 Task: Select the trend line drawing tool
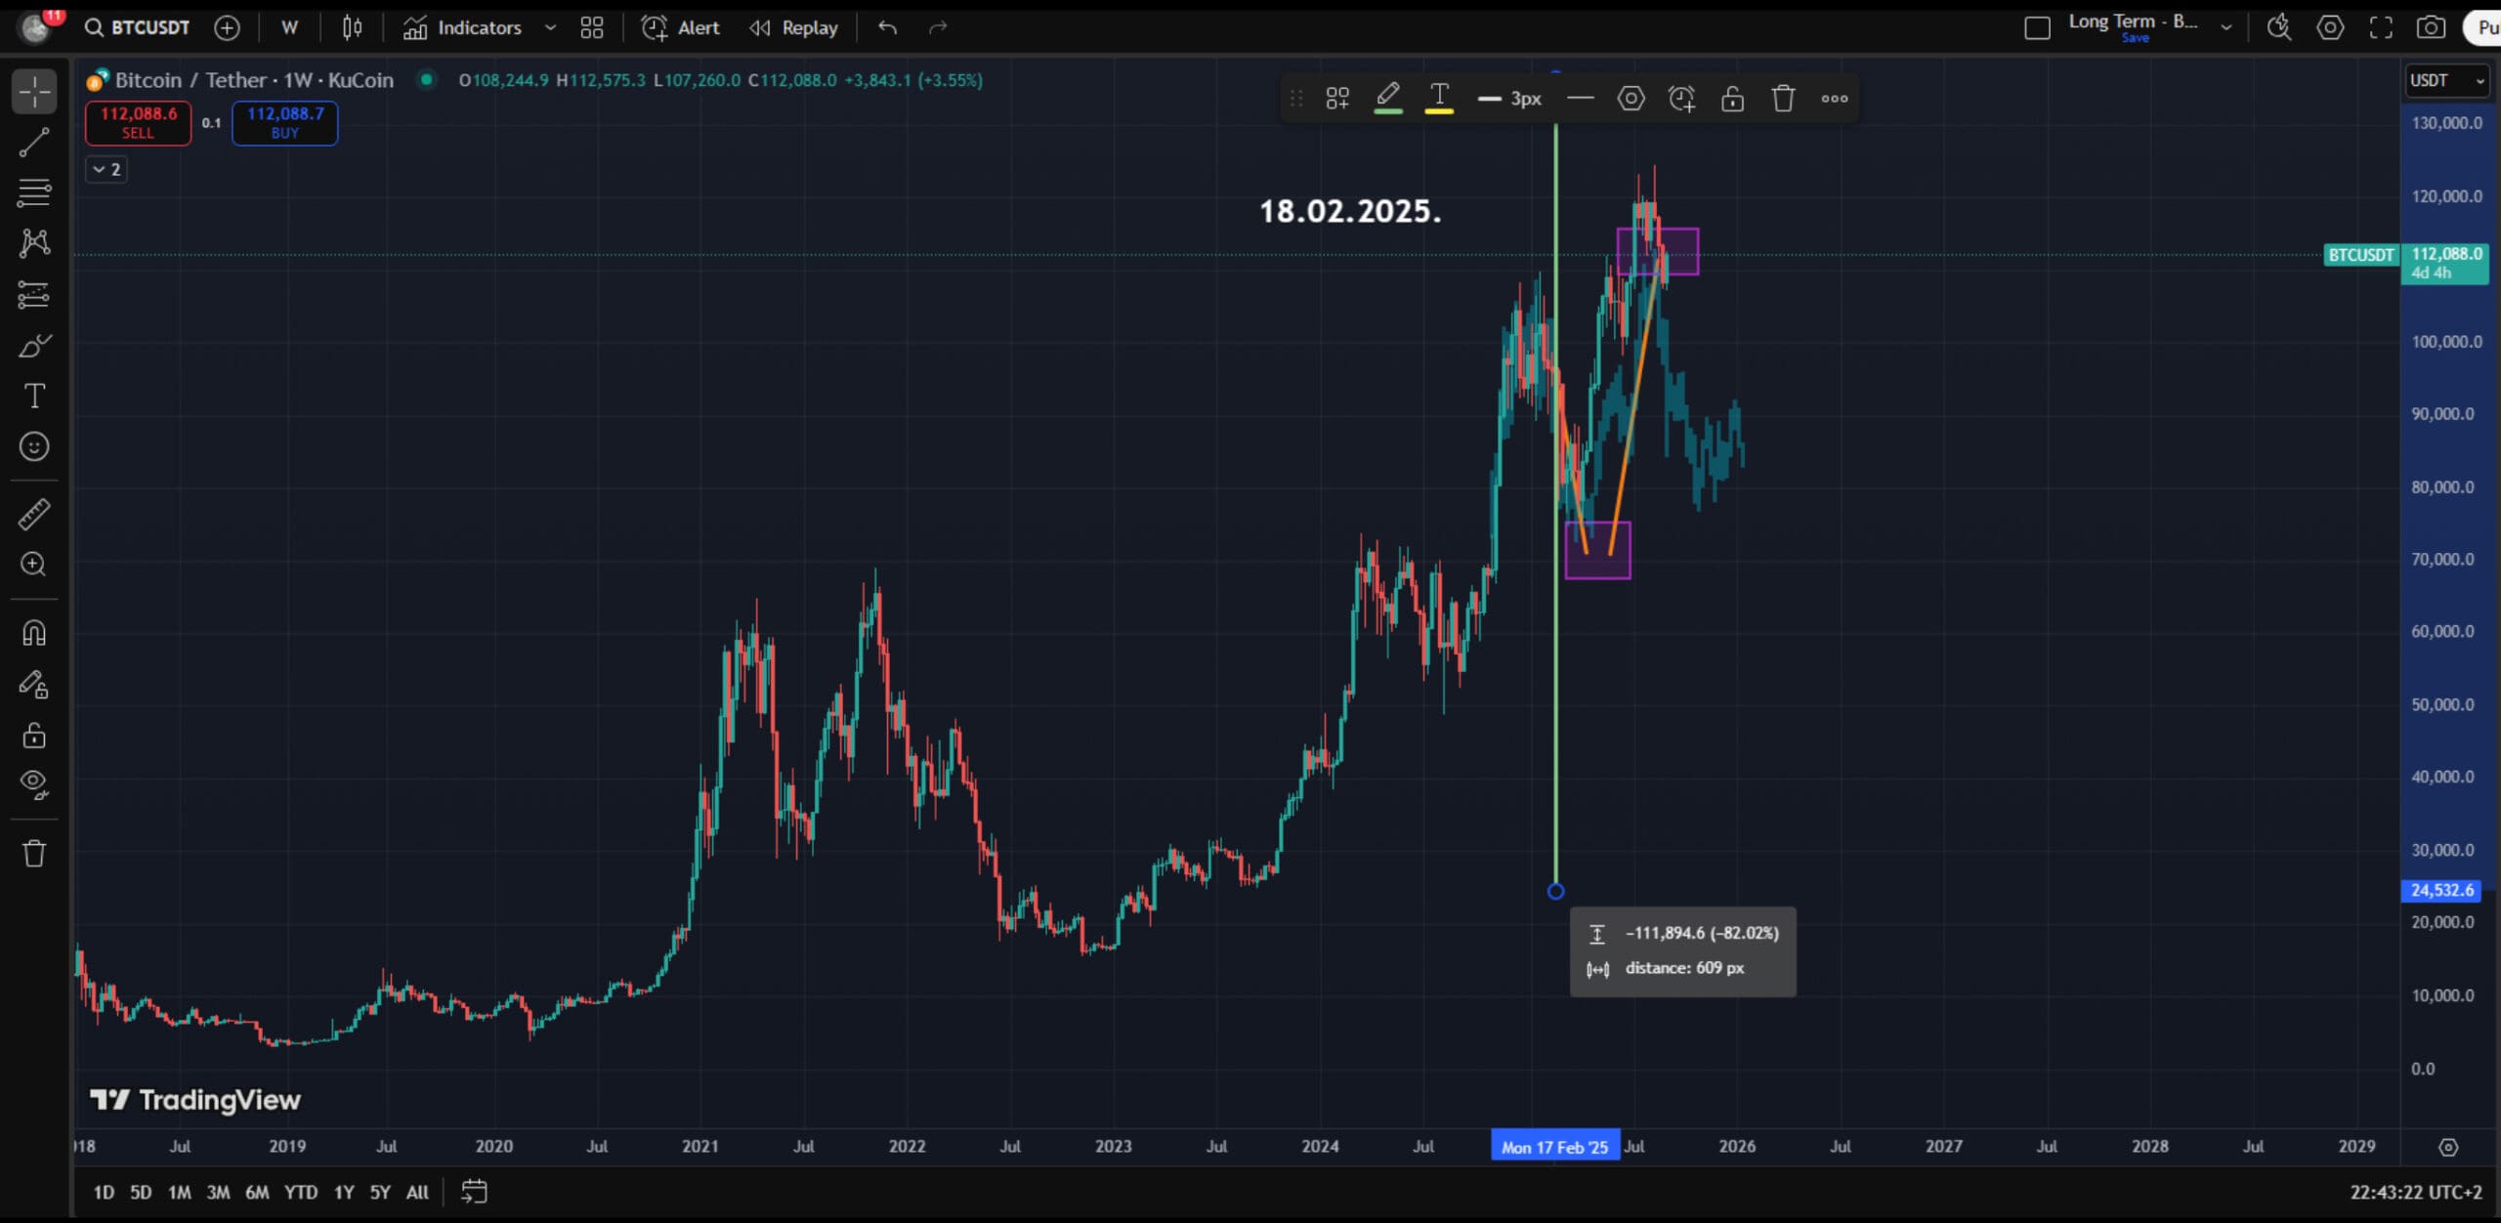(x=34, y=143)
